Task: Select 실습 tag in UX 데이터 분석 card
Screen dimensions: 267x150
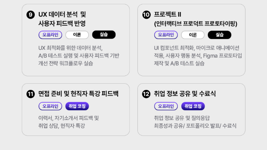Action: click(104, 35)
